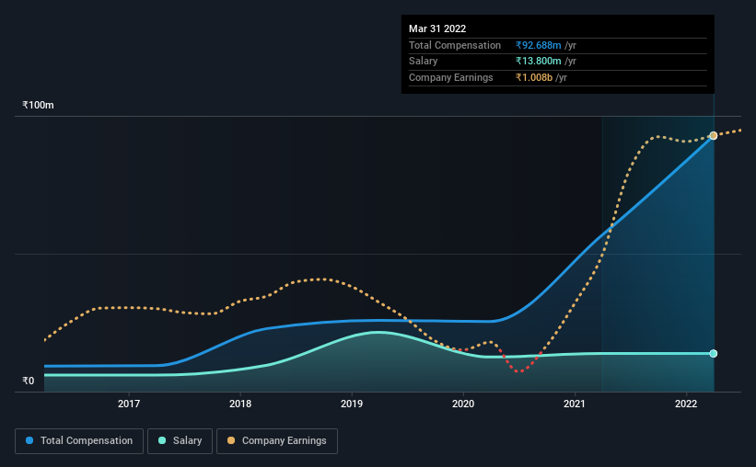Click the ₹1.008b company earnings value
756x467 pixels.
[x=534, y=77]
